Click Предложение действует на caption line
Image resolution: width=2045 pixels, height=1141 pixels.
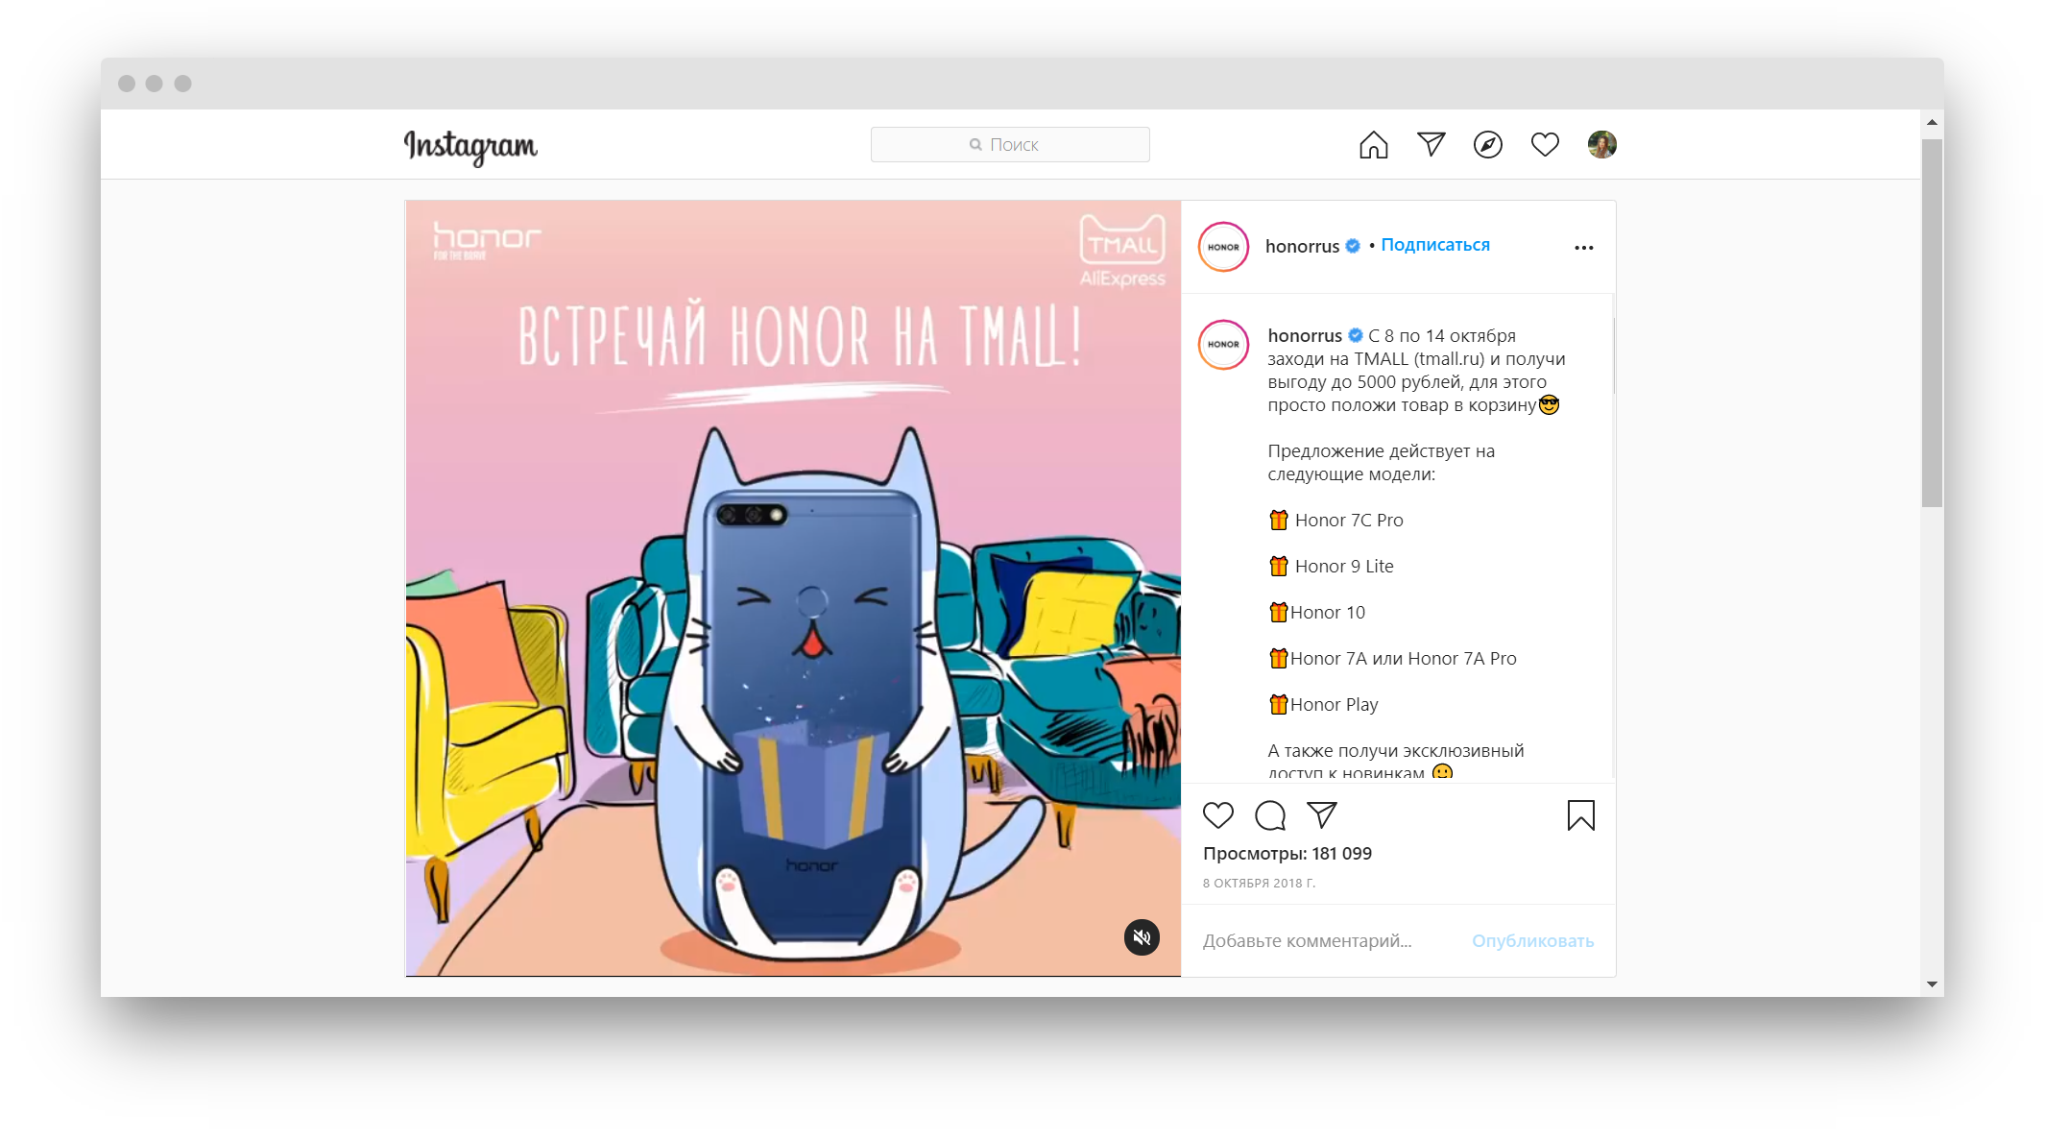pyautogui.click(x=1381, y=450)
